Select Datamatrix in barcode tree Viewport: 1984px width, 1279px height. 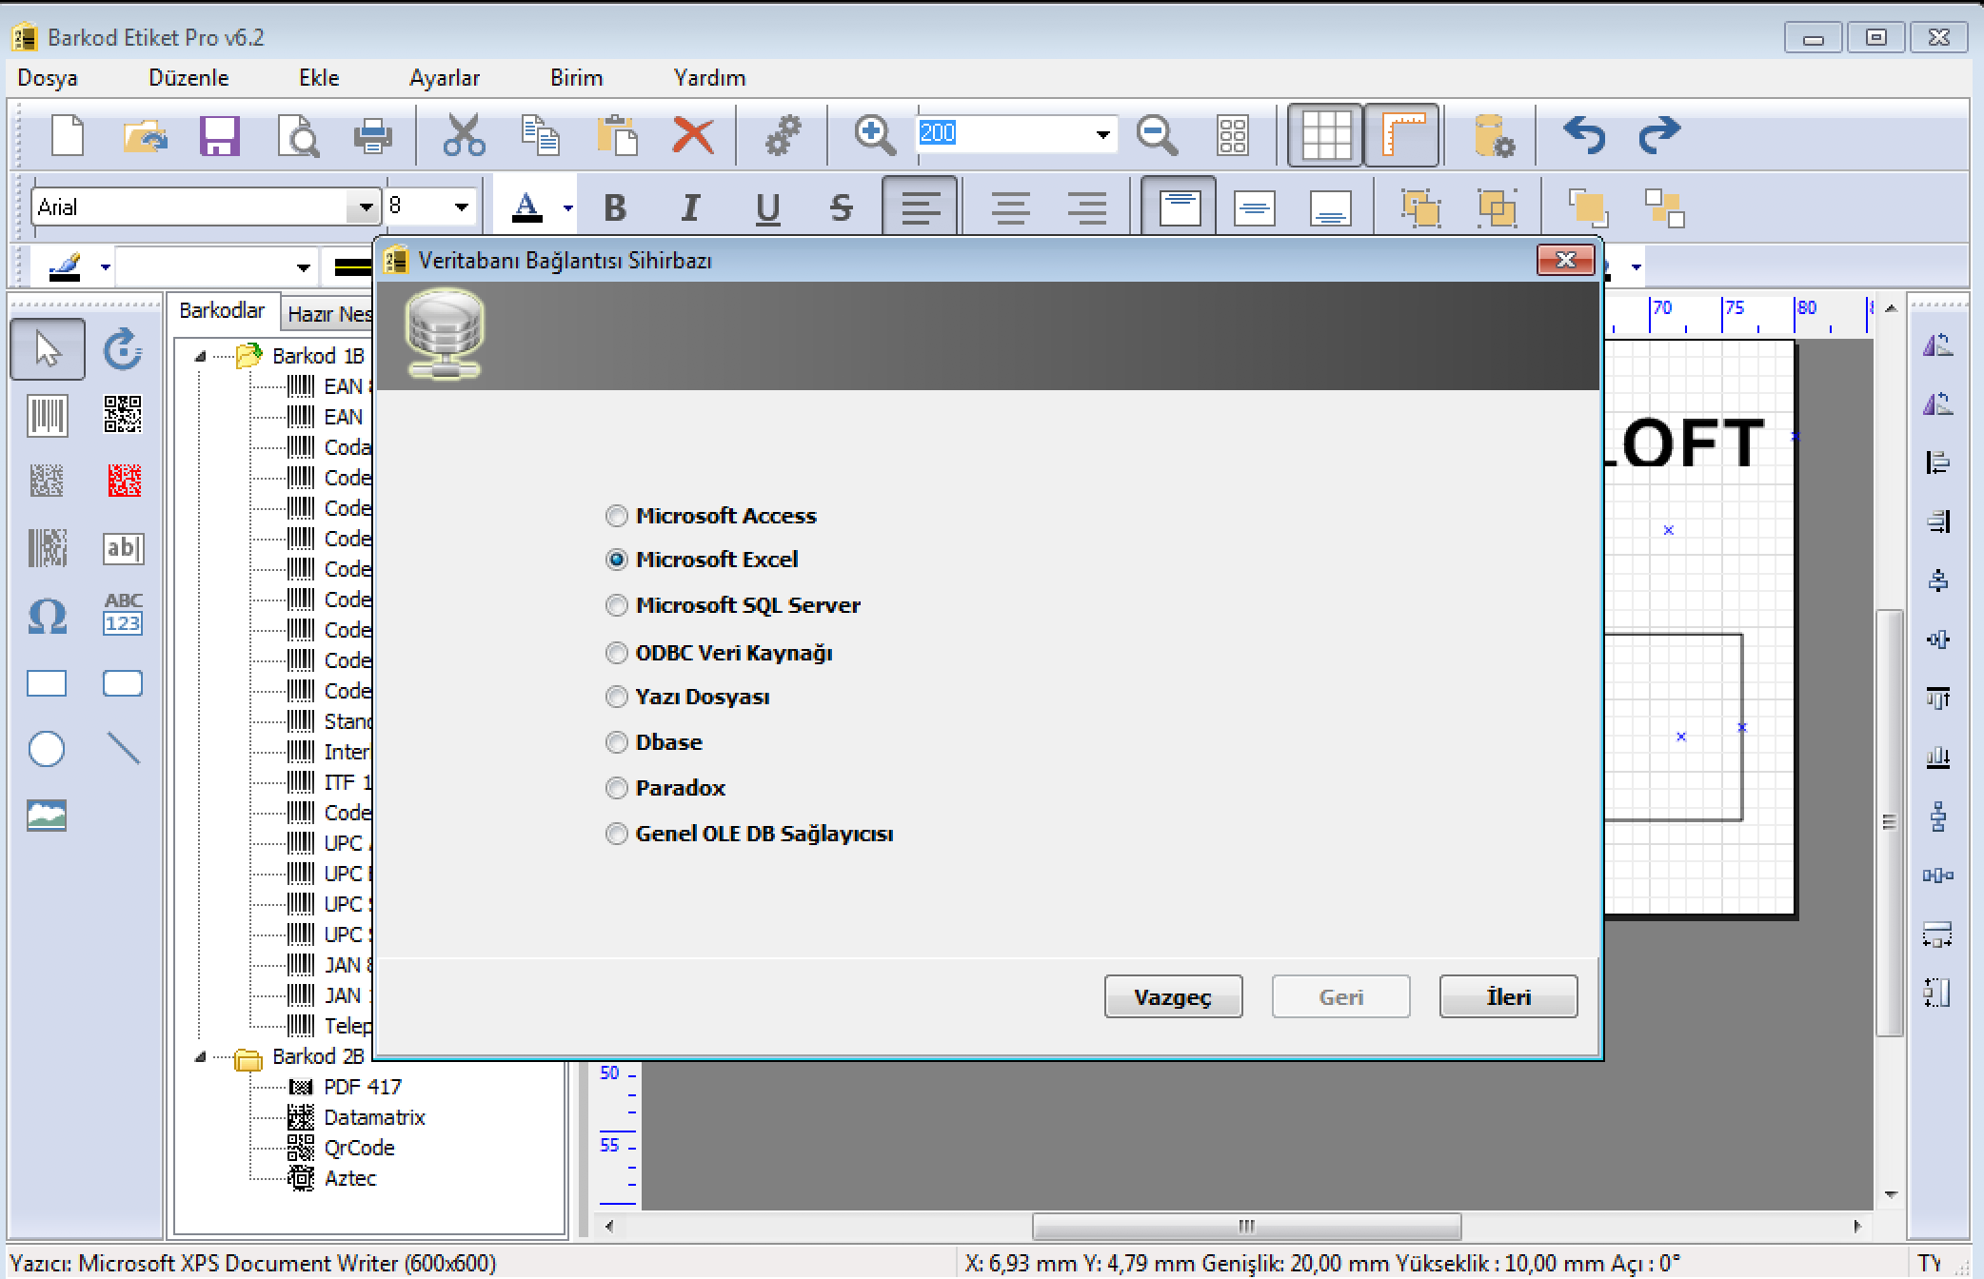374,1117
